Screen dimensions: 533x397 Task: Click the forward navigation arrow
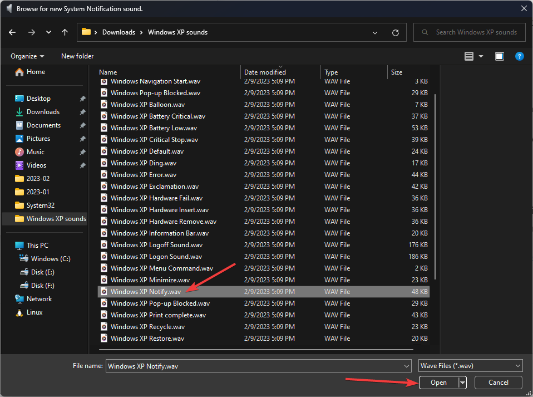(x=31, y=32)
